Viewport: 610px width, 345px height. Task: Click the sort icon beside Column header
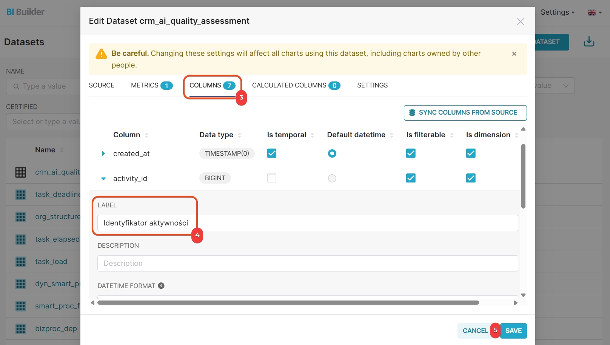click(x=146, y=135)
